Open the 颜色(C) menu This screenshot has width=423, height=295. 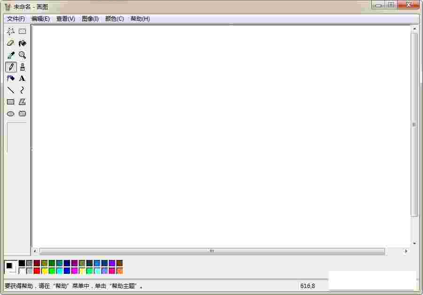click(114, 19)
